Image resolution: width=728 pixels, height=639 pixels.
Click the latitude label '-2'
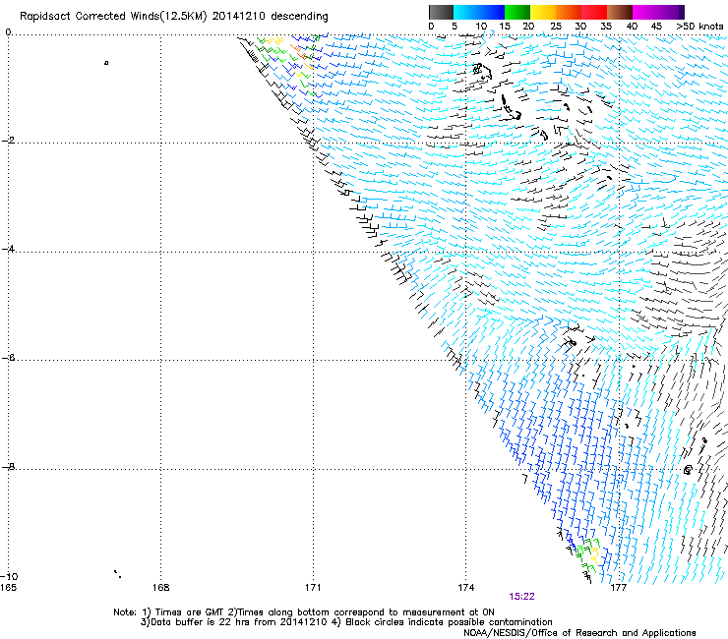pos(8,141)
